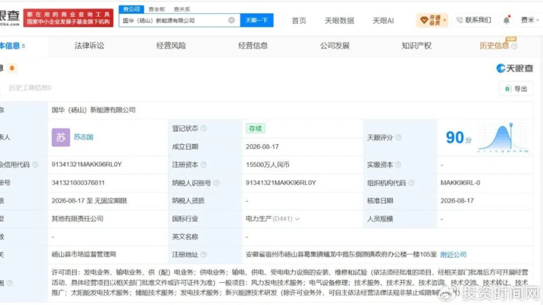
Task: Switch to 查老板 search tab
Action: click(157, 9)
